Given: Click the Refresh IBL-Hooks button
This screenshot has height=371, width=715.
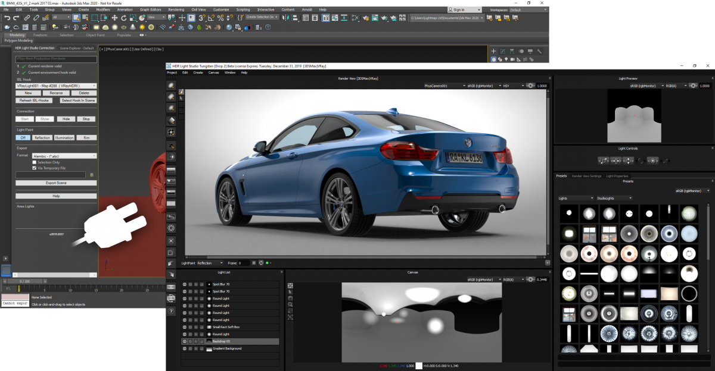Looking at the screenshot, I should (34, 100).
